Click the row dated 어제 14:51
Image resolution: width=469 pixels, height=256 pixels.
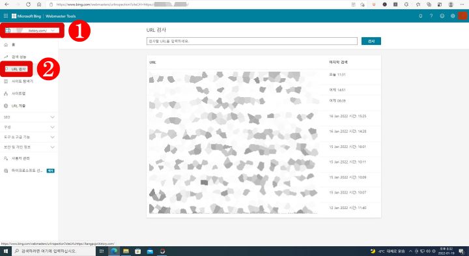(x=264, y=90)
